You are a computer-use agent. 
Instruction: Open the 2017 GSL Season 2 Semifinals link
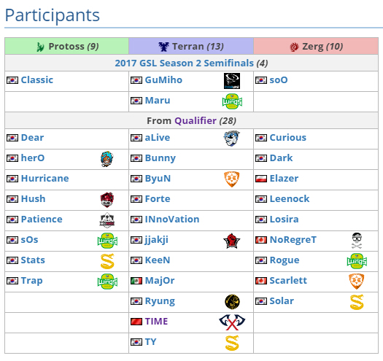(184, 63)
